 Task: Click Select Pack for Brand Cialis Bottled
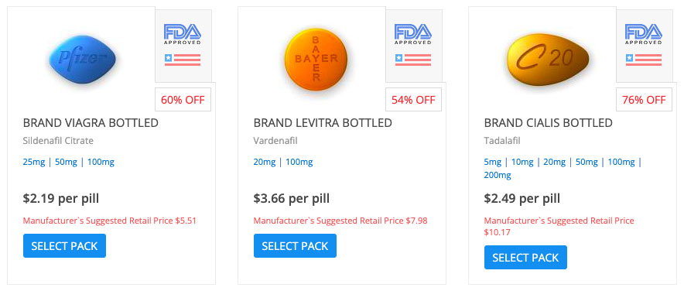pos(525,258)
